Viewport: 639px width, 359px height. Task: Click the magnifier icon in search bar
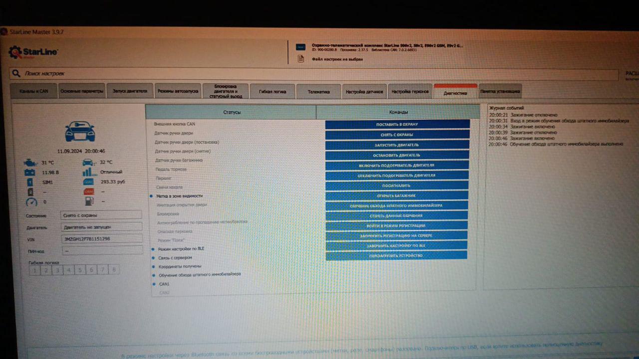[16, 73]
